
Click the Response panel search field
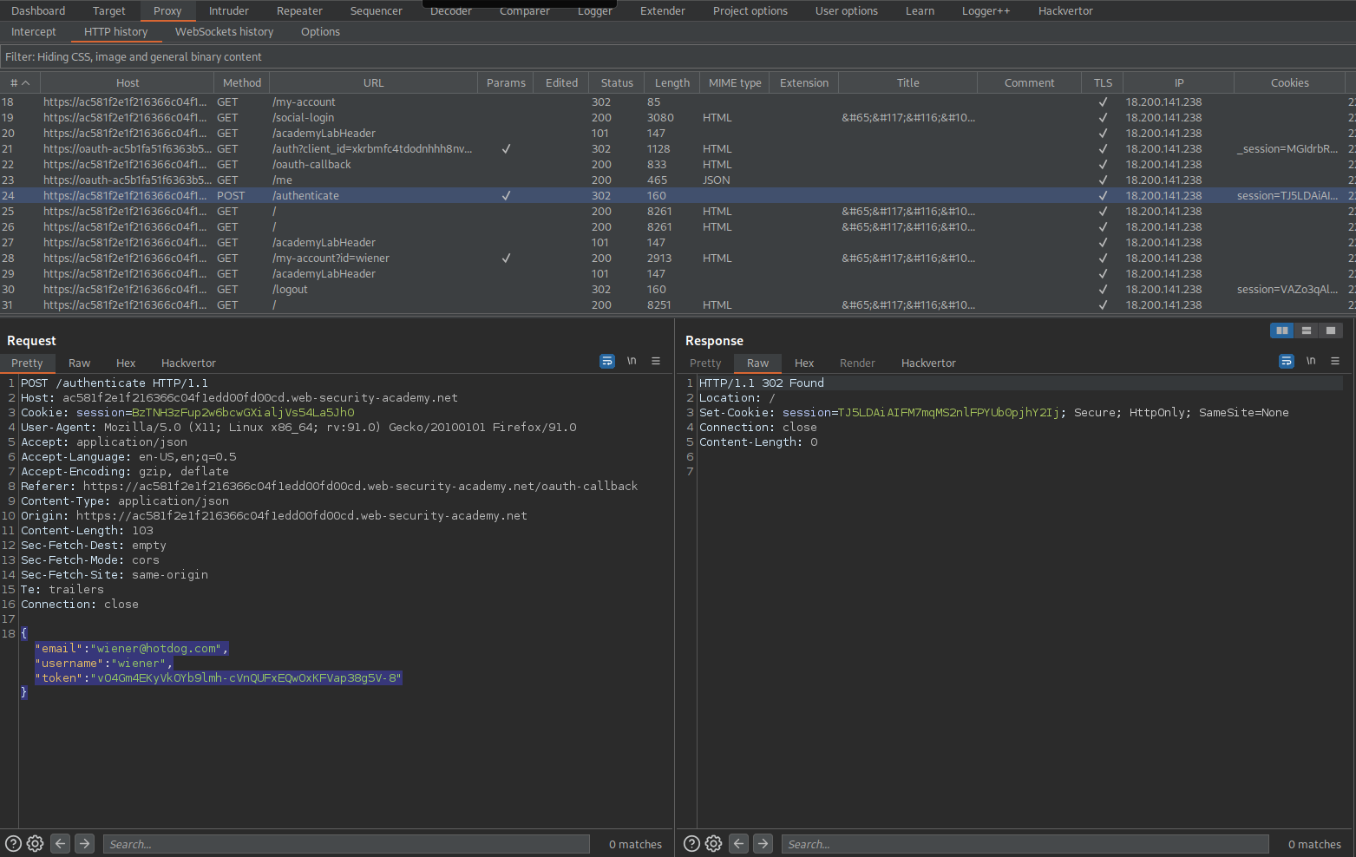[x=1025, y=844]
